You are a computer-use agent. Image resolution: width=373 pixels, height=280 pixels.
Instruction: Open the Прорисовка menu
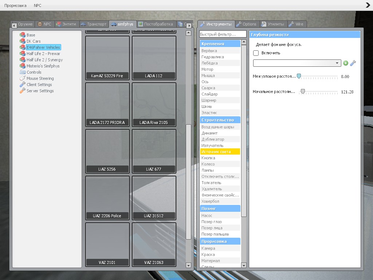(15, 5)
